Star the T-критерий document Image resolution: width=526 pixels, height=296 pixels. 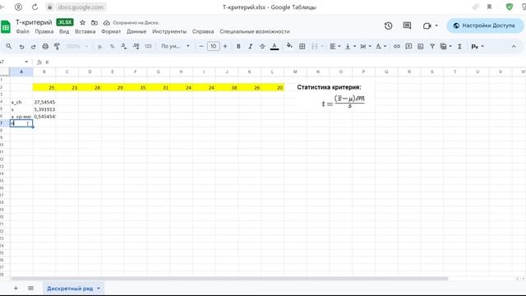point(82,22)
